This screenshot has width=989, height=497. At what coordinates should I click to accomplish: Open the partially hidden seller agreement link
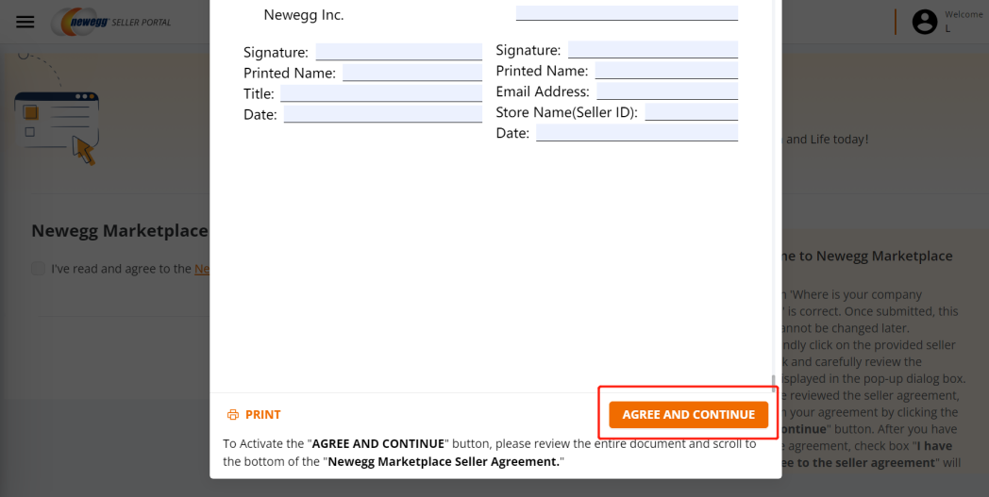point(201,269)
